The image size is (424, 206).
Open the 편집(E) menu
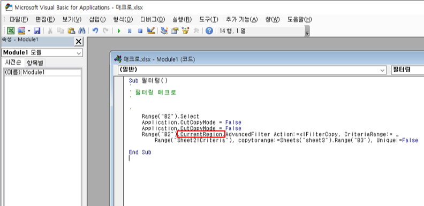[45, 19]
